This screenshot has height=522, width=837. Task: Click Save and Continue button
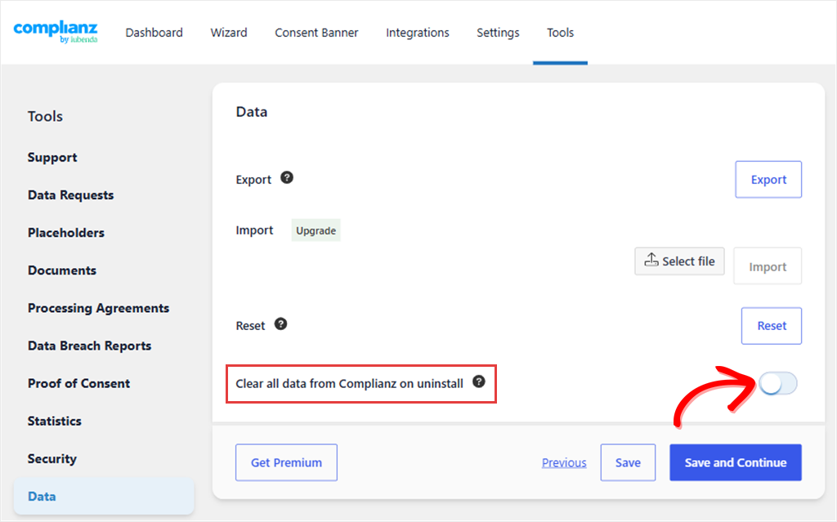736,462
